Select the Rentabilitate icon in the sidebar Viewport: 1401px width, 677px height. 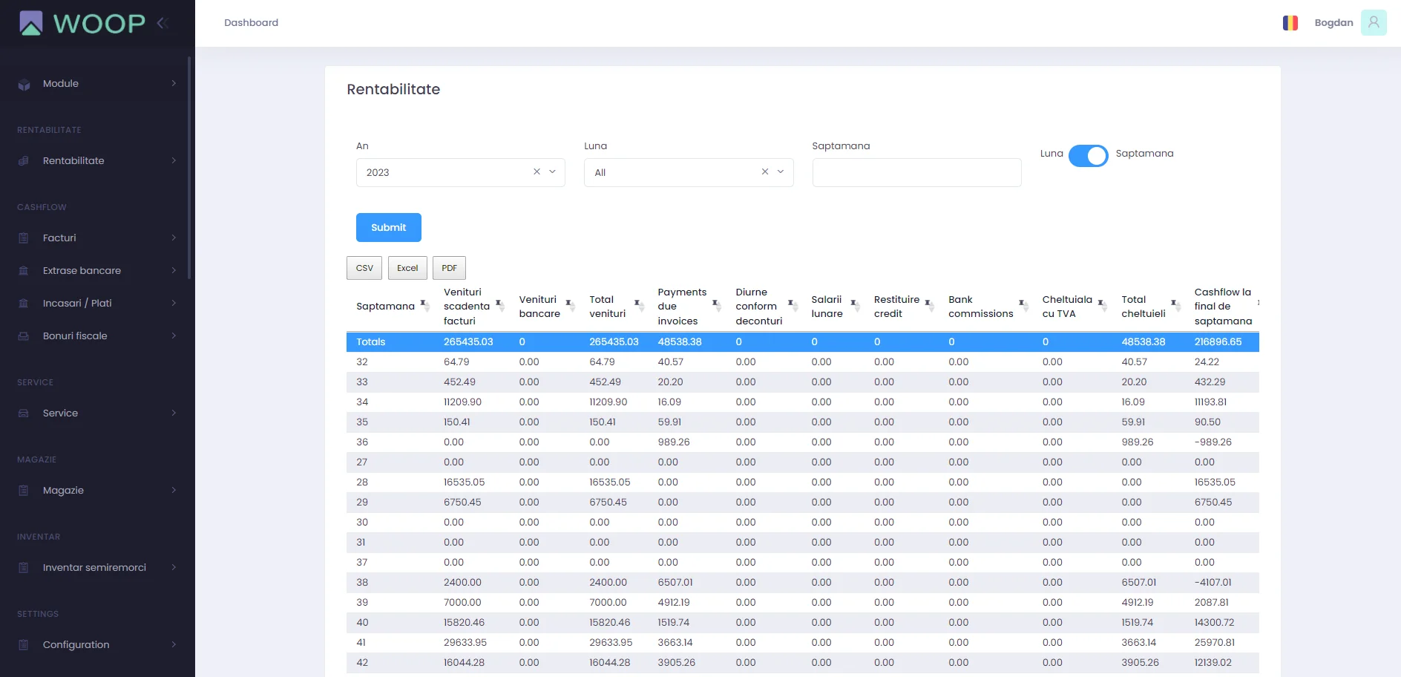[22, 160]
